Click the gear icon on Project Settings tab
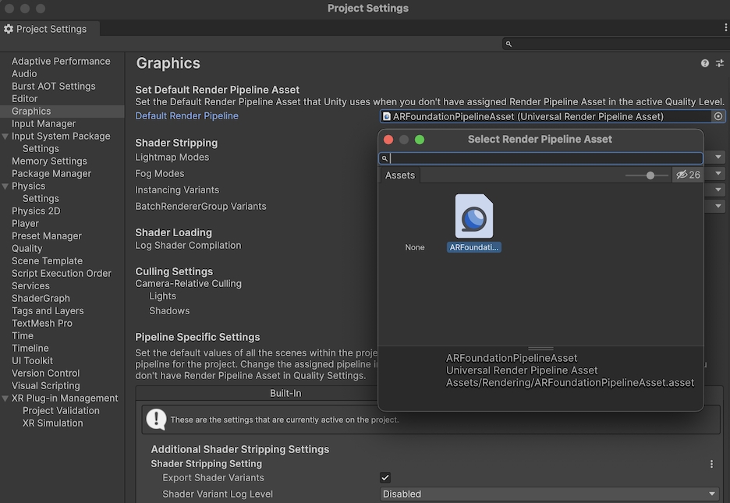 (9, 29)
